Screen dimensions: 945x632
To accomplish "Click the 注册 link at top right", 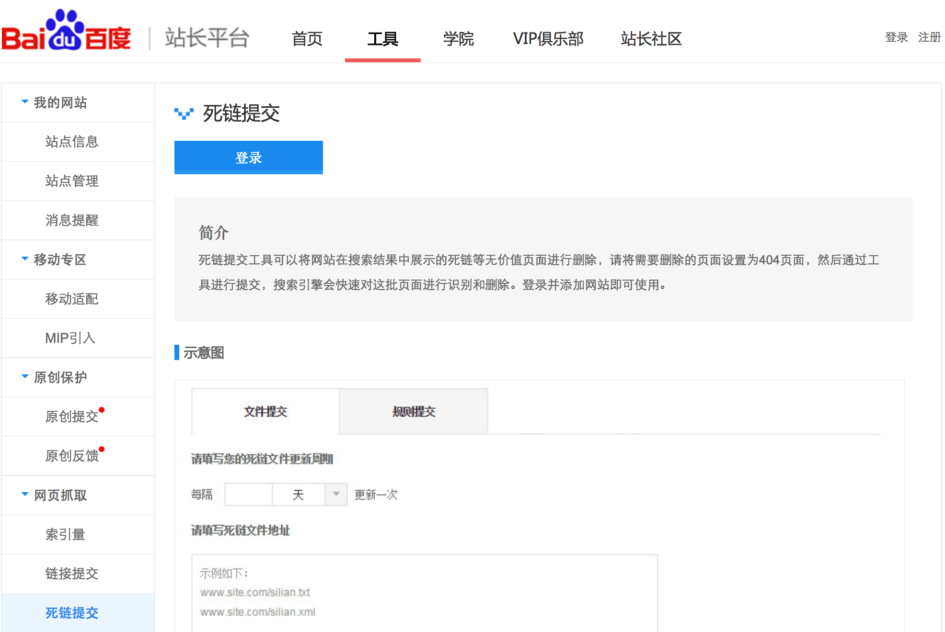I will [930, 37].
